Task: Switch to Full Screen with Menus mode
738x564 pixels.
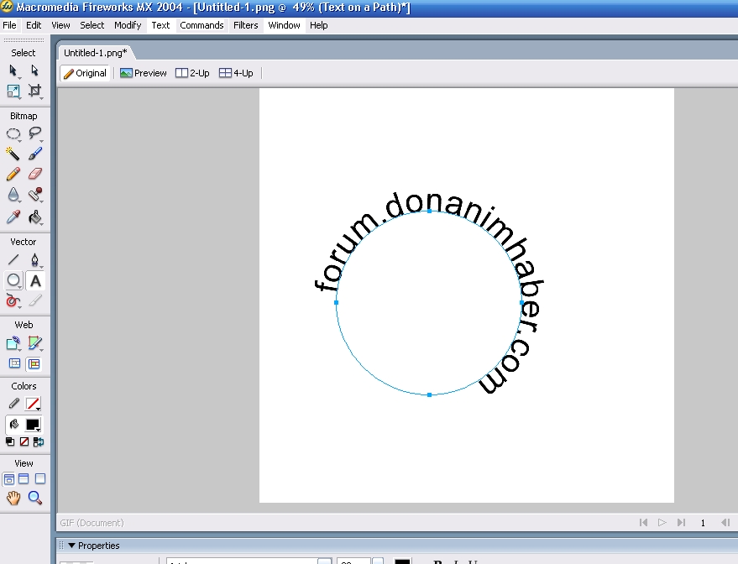Action: click(x=24, y=479)
